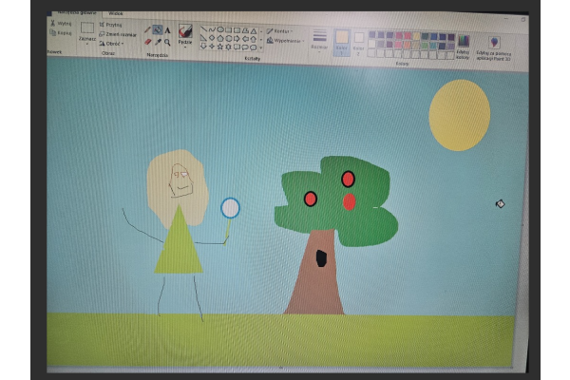Click the Wytnij (cut) scissors icon
The width and height of the screenshot is (570, 380).
click(53, 23)
